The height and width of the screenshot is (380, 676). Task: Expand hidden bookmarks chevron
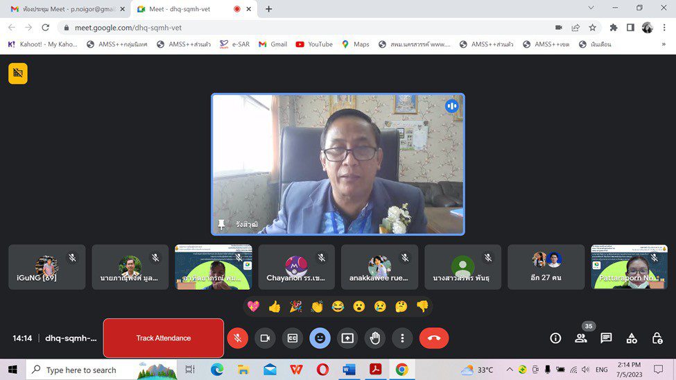click(x=664, y=44)
